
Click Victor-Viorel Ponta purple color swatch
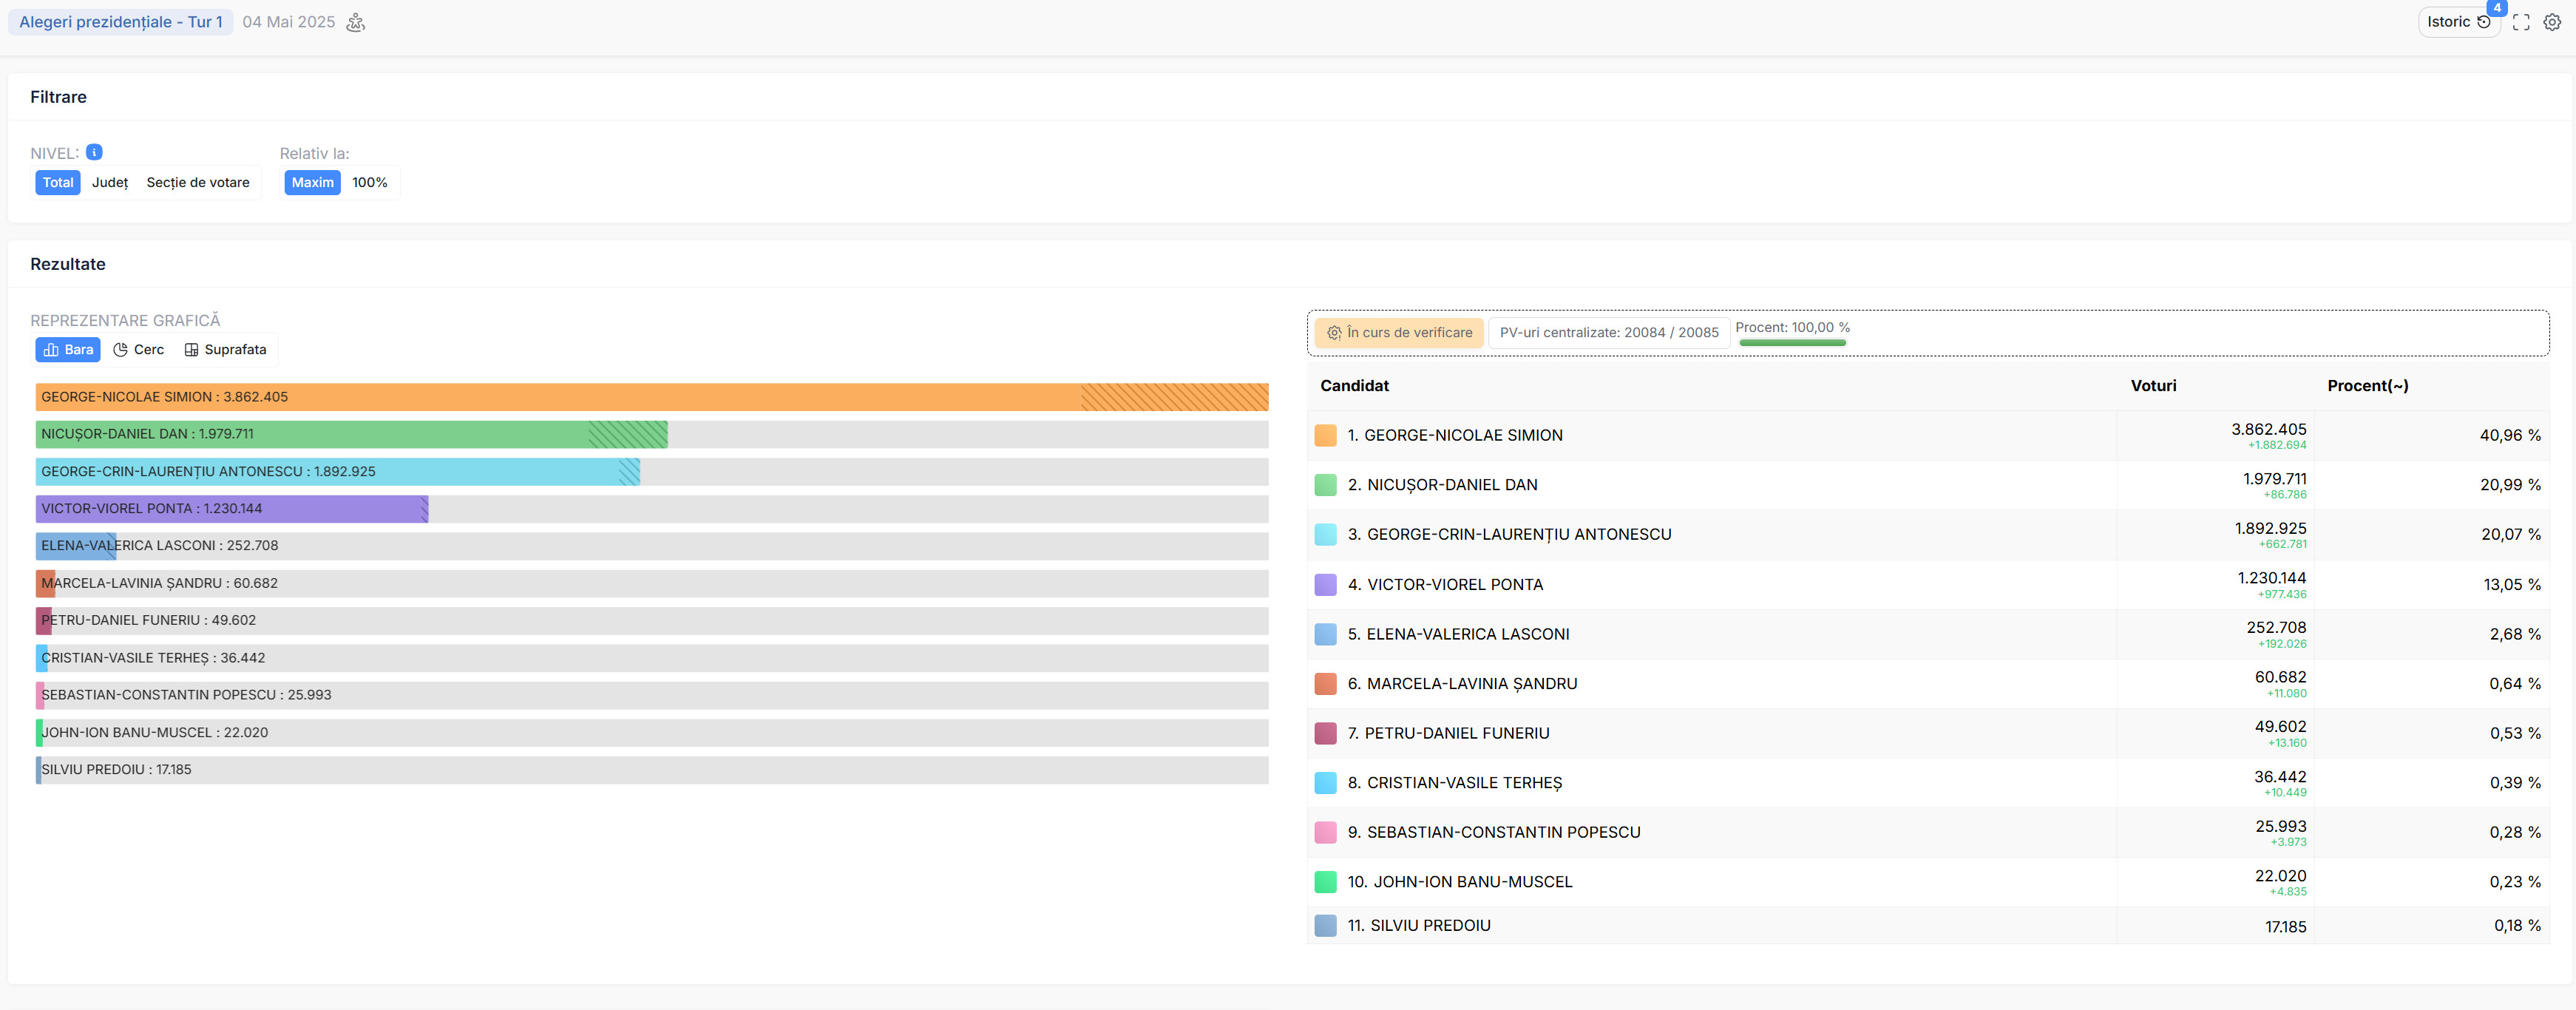tap(1325, 584)
